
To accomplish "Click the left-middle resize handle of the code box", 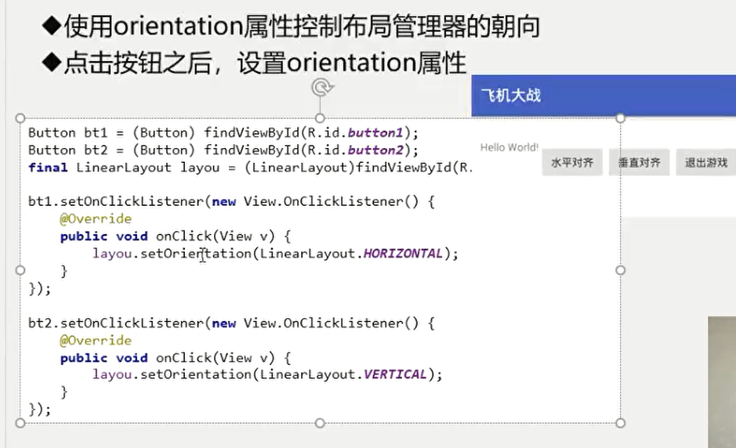I will click(20, 270).
